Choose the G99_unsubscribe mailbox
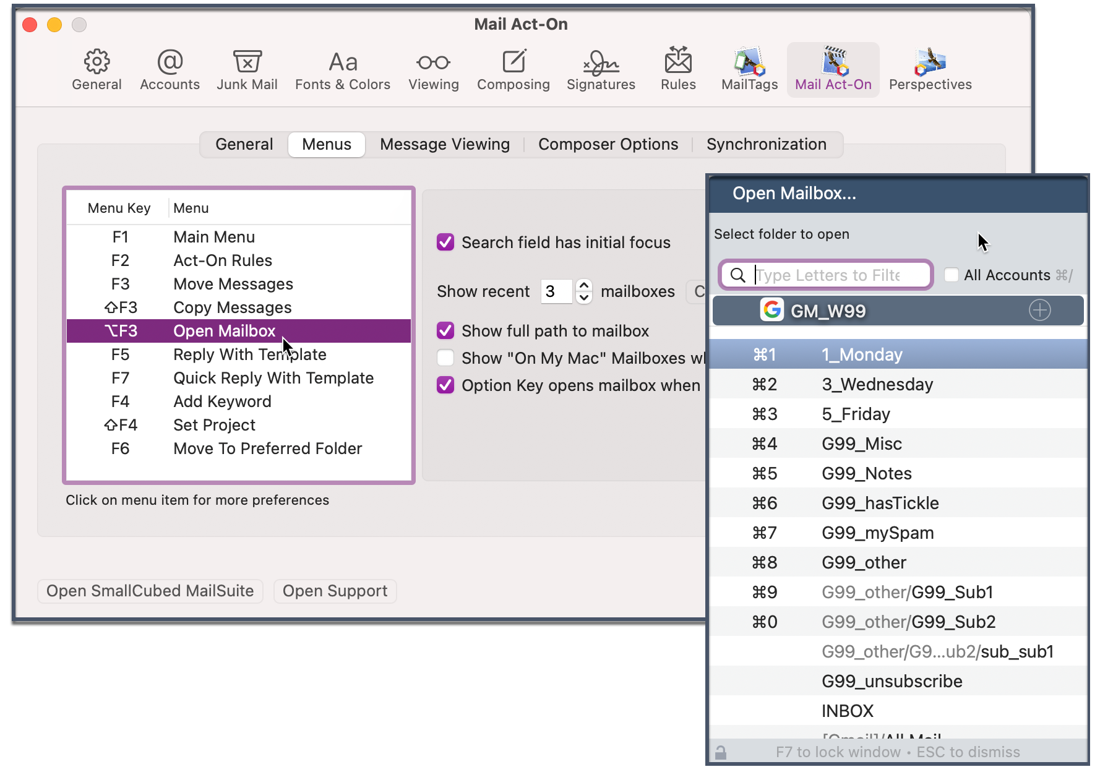The height and width of the screenshot is (772, 1100). coord(898,681)
